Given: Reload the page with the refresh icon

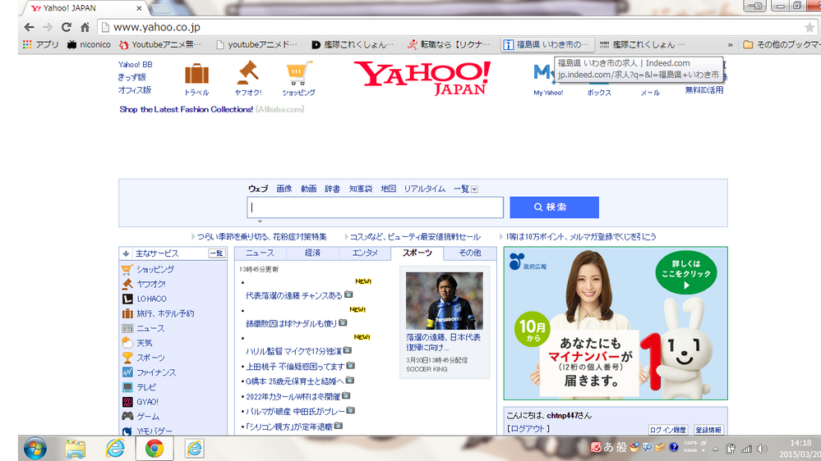Looking at the screenshot, I should point(66,27).
